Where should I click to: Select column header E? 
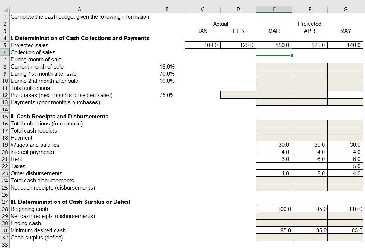pos(274,9)
